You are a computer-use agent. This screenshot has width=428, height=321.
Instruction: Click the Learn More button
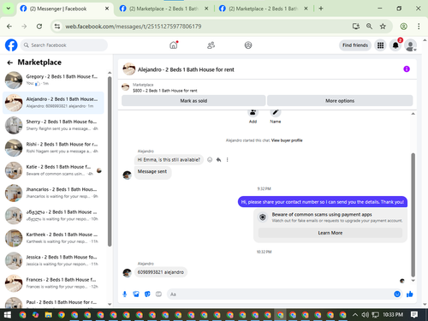(330, 233)
